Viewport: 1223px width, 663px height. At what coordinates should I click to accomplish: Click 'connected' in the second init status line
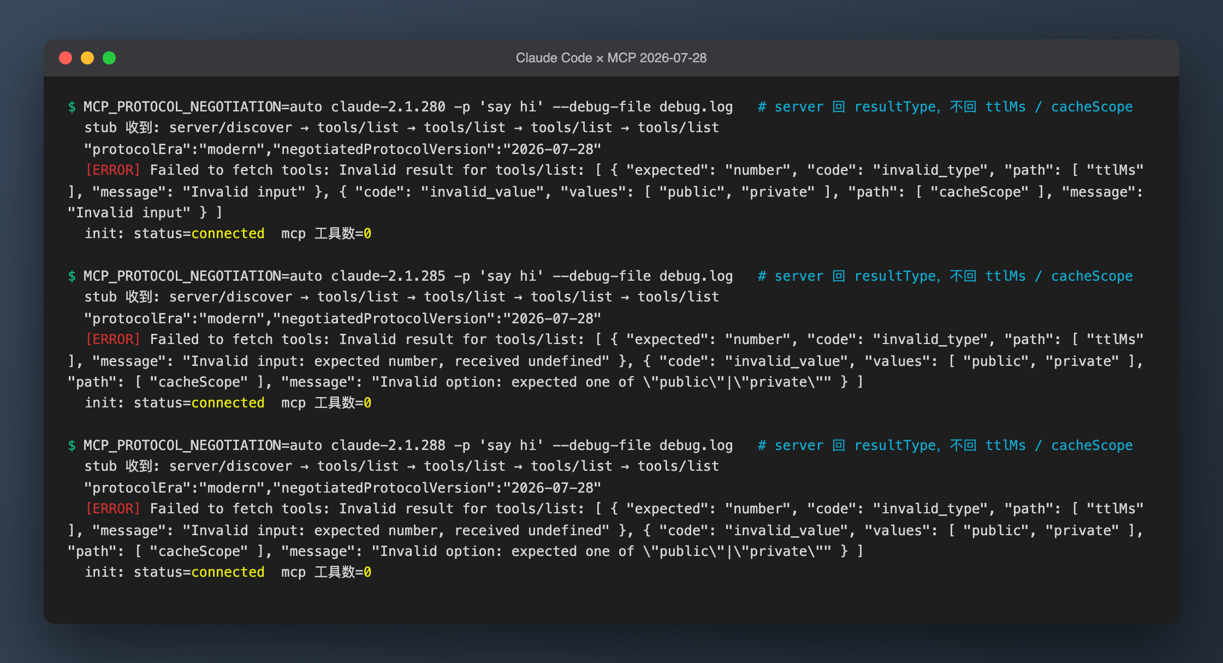pyautogui.click(x=228, y=402)
